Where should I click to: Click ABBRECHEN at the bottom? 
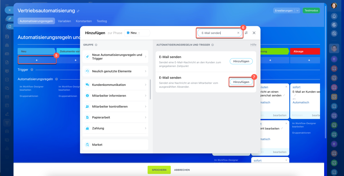(x=182, y=170)
